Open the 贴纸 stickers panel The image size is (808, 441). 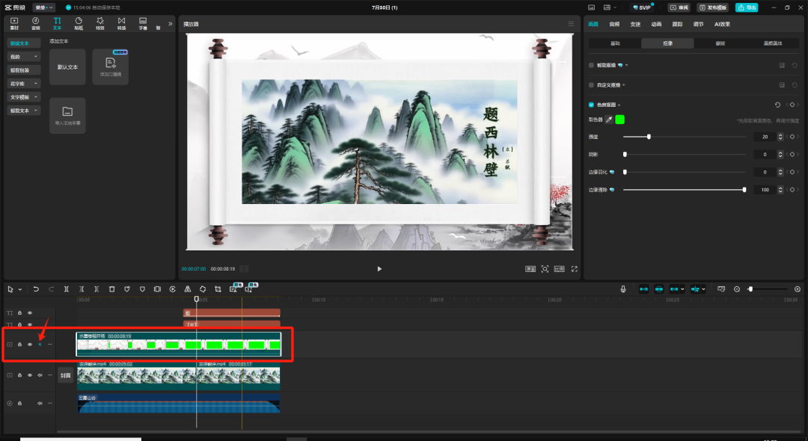[79, 22]
